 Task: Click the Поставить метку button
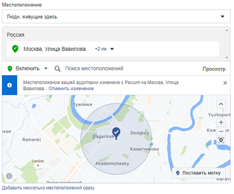tap(198, 173)
